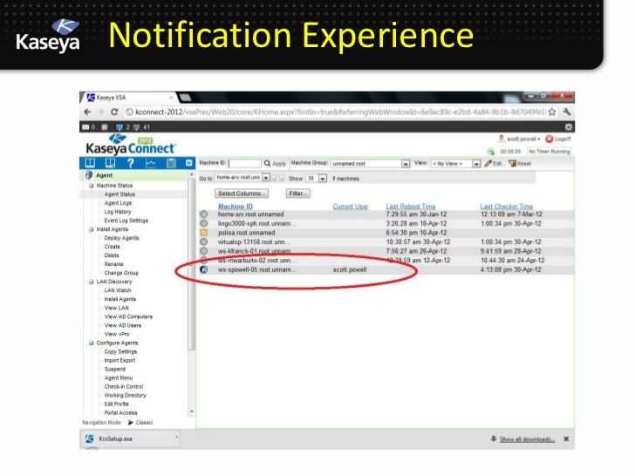Click the clipboard icon in the blue toolbar
Image resolution: width=635 pixels, height=476 pixels.
pos(171,163)
